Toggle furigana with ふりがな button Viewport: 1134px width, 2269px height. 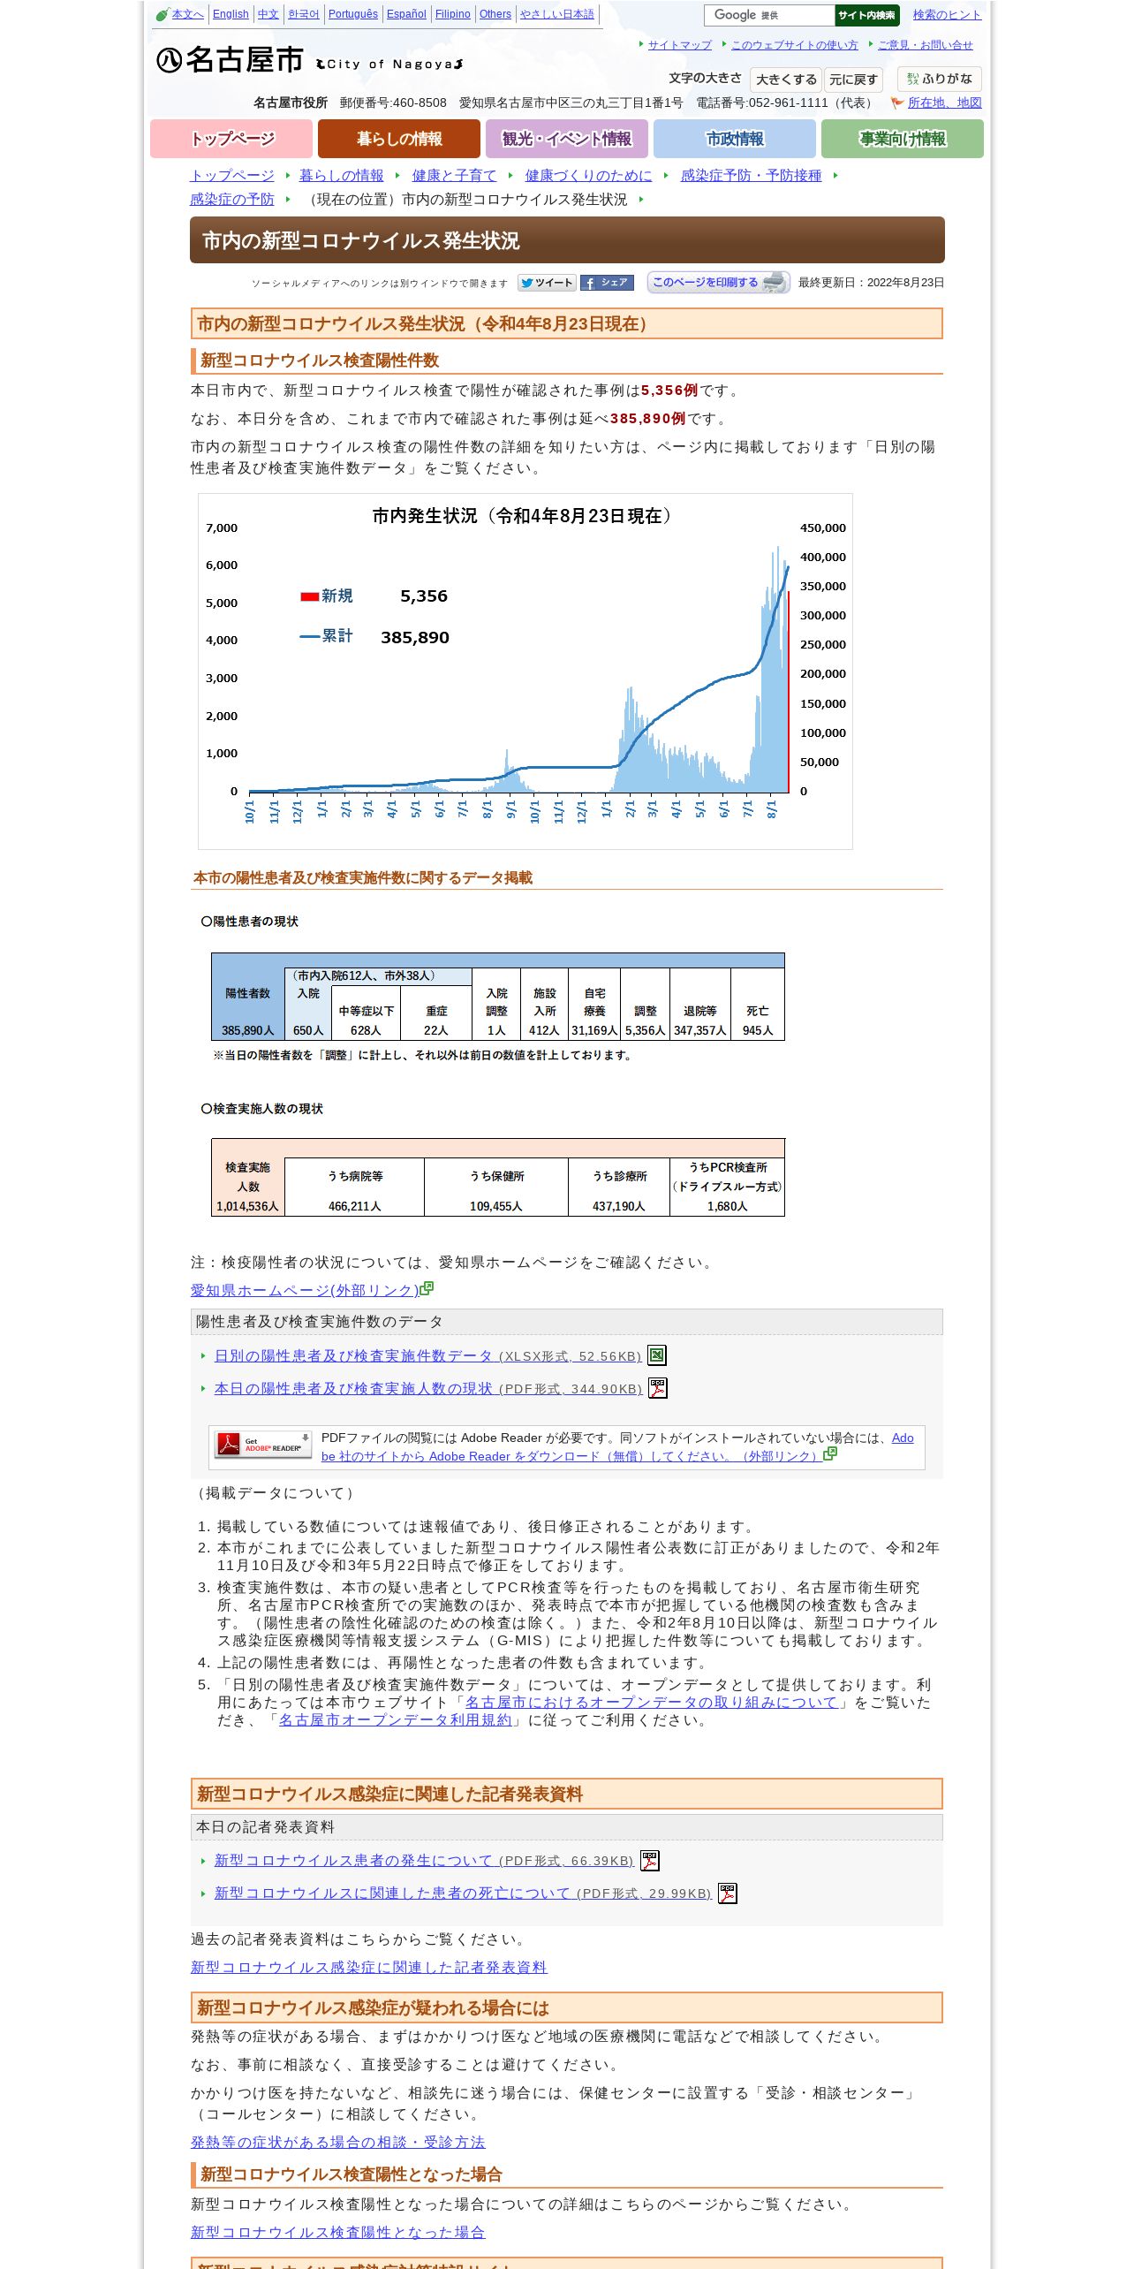pos(939,79)
